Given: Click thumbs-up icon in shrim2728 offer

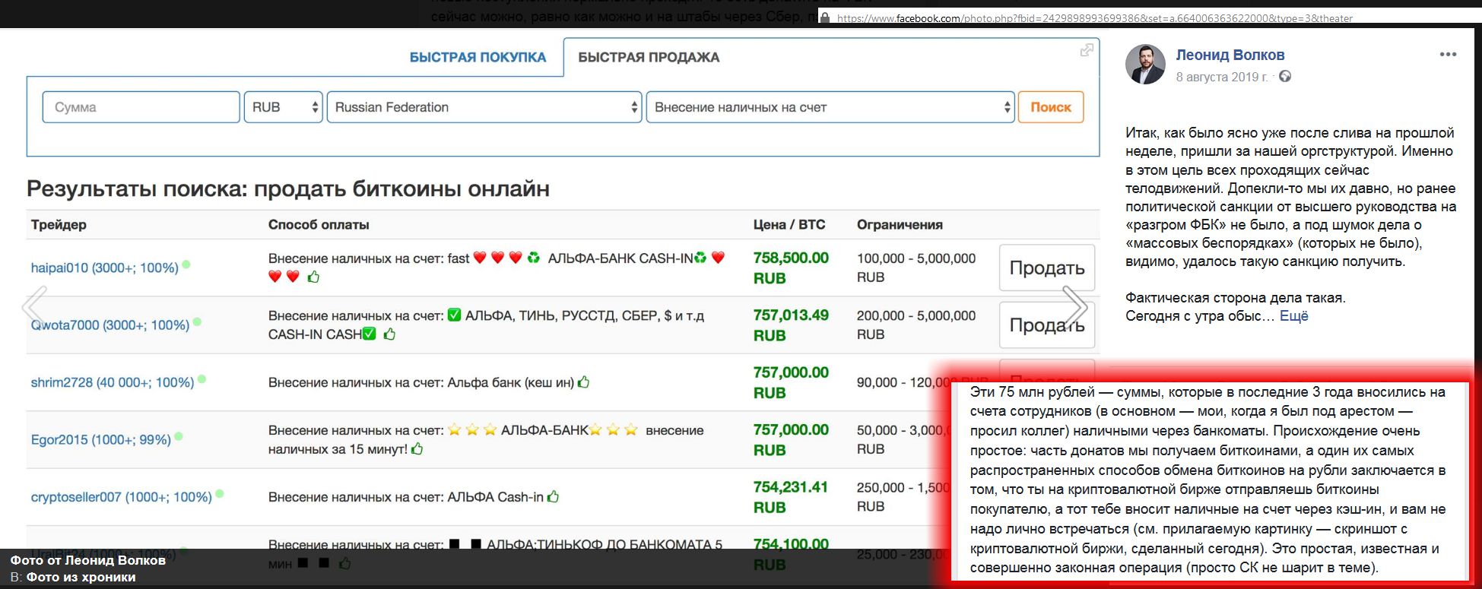Looking at the screenshot, I should [584, 382].
